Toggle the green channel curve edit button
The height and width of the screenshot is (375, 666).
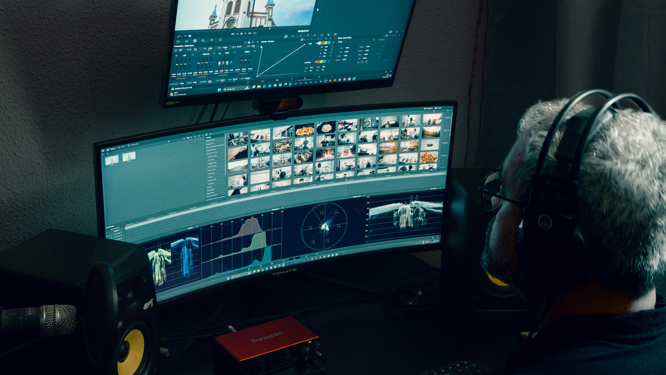tap(326, 43)
